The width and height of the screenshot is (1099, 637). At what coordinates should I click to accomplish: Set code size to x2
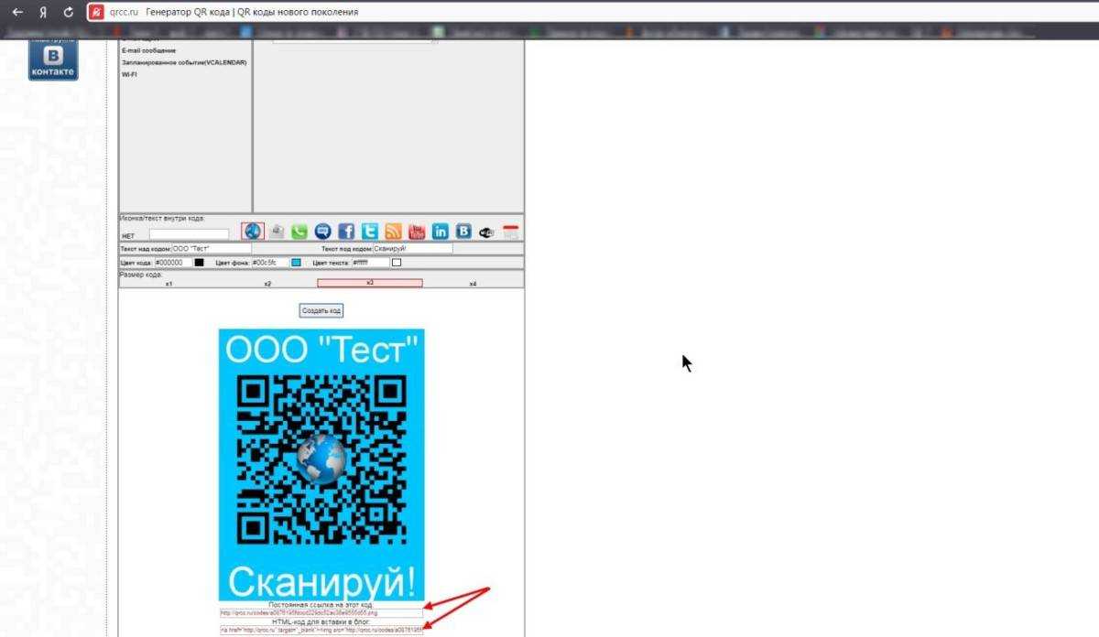[267, 284]
